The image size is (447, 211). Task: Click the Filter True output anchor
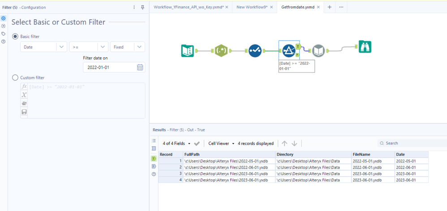pyautogui.click(x=298, y=46)
